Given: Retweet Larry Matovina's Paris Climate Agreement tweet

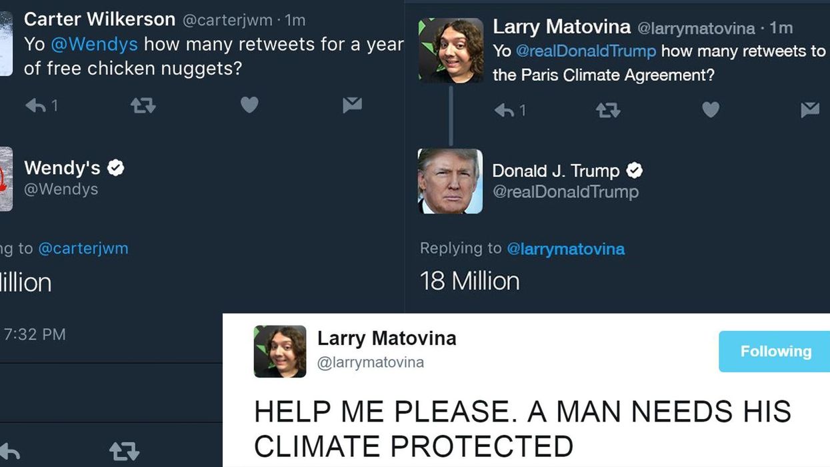Looking at the screenshot, I should point(607,110).
